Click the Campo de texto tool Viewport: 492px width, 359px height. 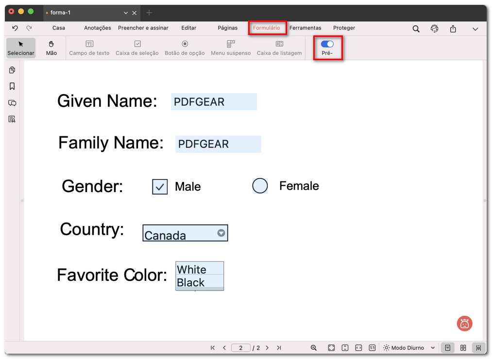(89, 48)
